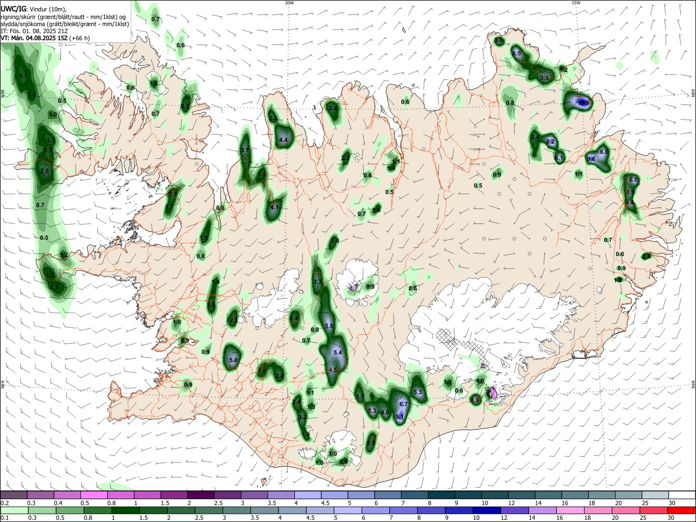Click the cross-hatched area on the glacier
696x522 pixels.
(464, 347)
